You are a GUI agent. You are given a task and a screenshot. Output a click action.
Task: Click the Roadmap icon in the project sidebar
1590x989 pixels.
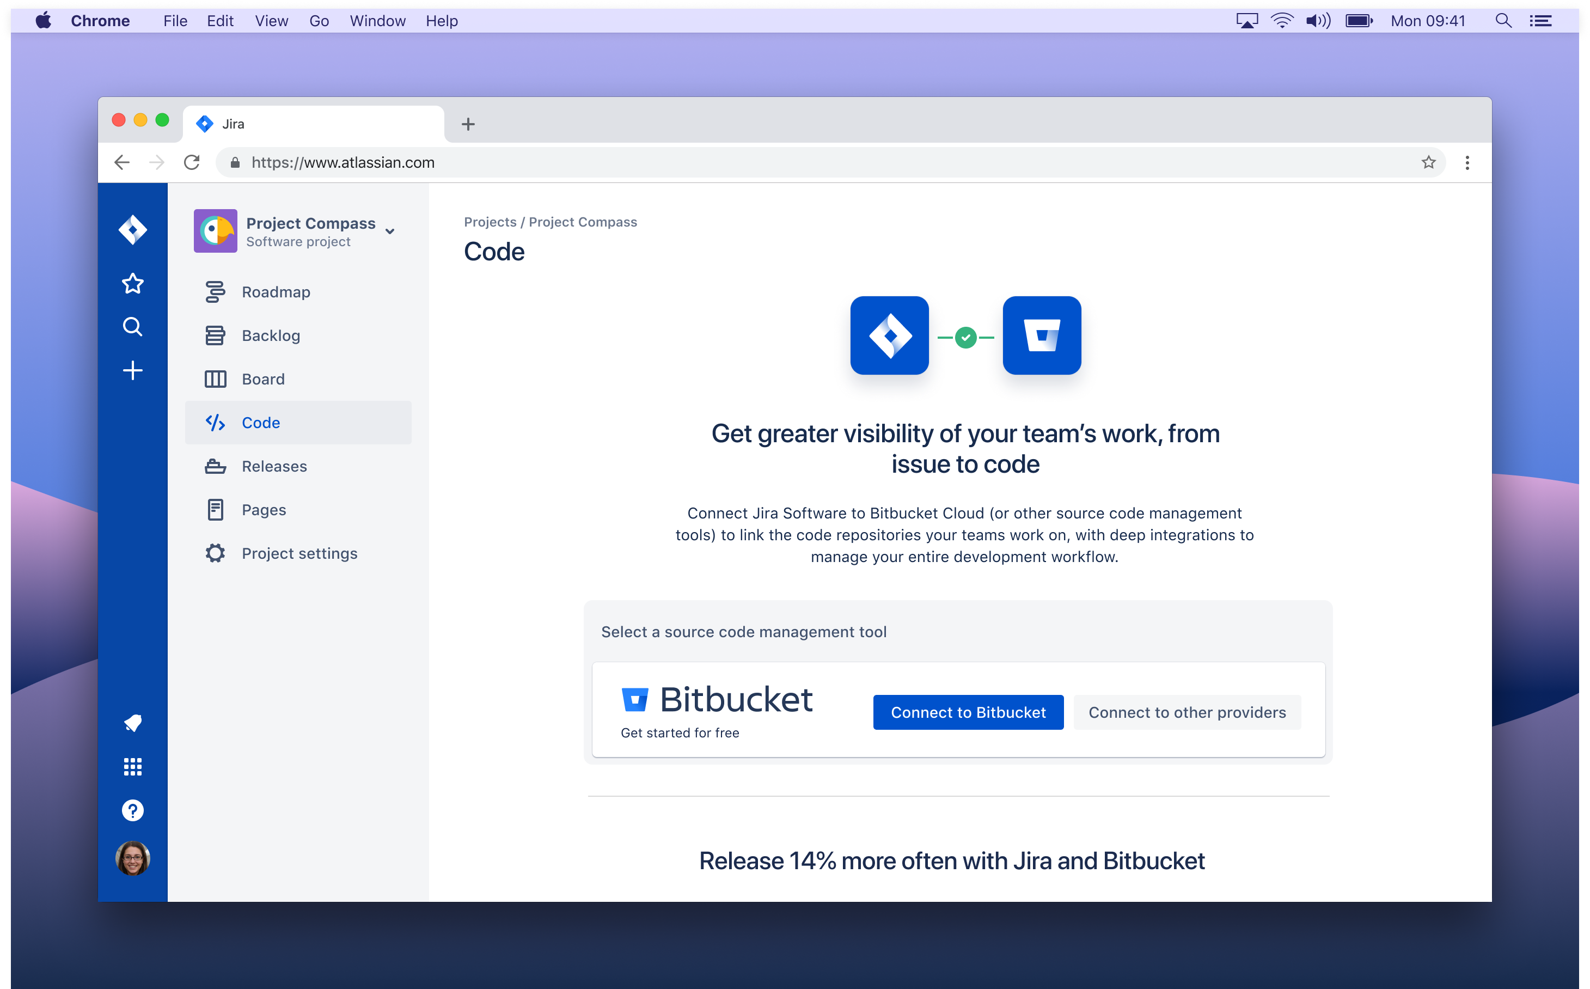(x=215, y=292)
